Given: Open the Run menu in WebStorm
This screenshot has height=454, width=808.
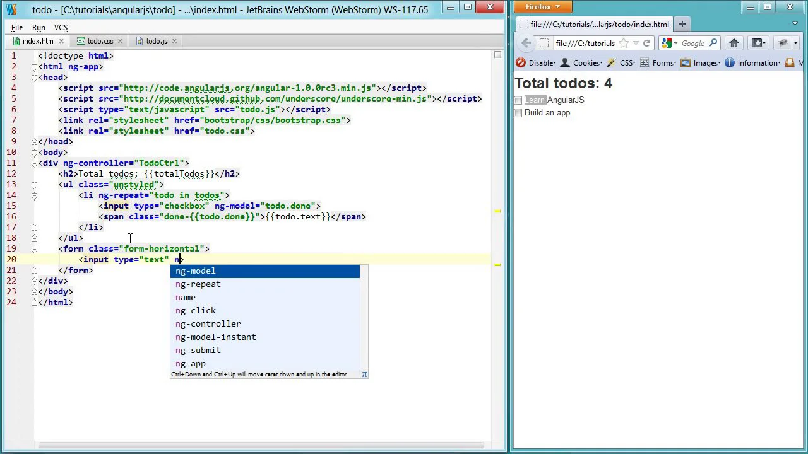Looking at the screenshot, I should coord(39,28).
